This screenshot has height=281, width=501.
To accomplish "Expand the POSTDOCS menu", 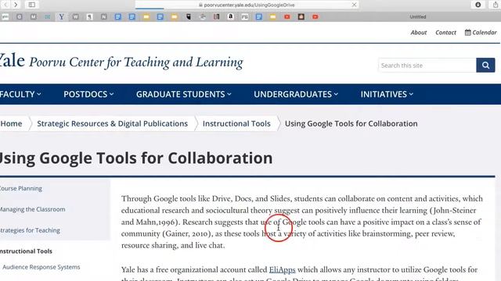I will pos(88,94).
